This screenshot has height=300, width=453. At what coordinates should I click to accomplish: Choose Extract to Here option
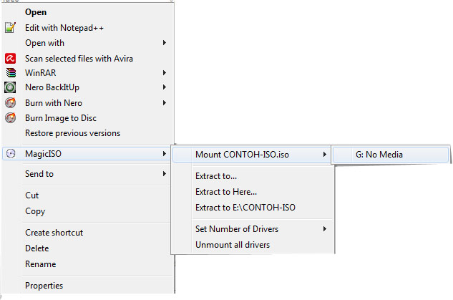coord(226,192)
